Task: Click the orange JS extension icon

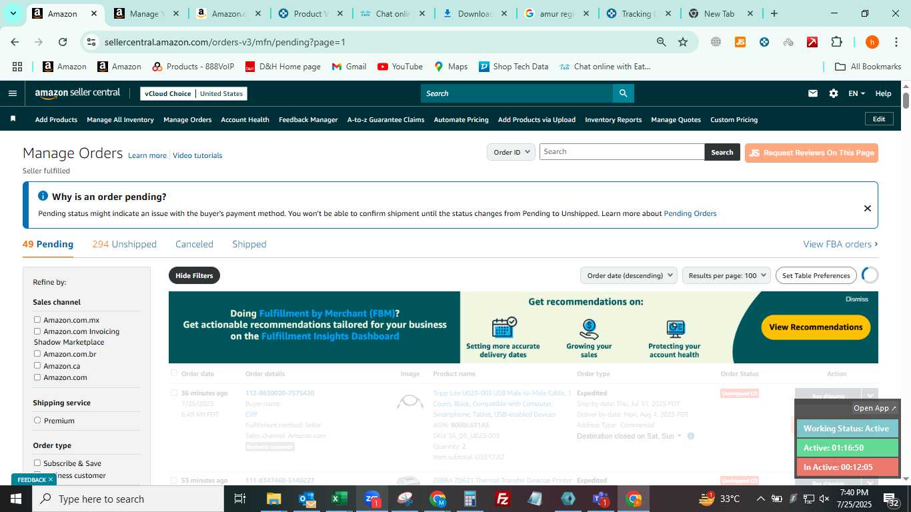Action: point(740,42)
